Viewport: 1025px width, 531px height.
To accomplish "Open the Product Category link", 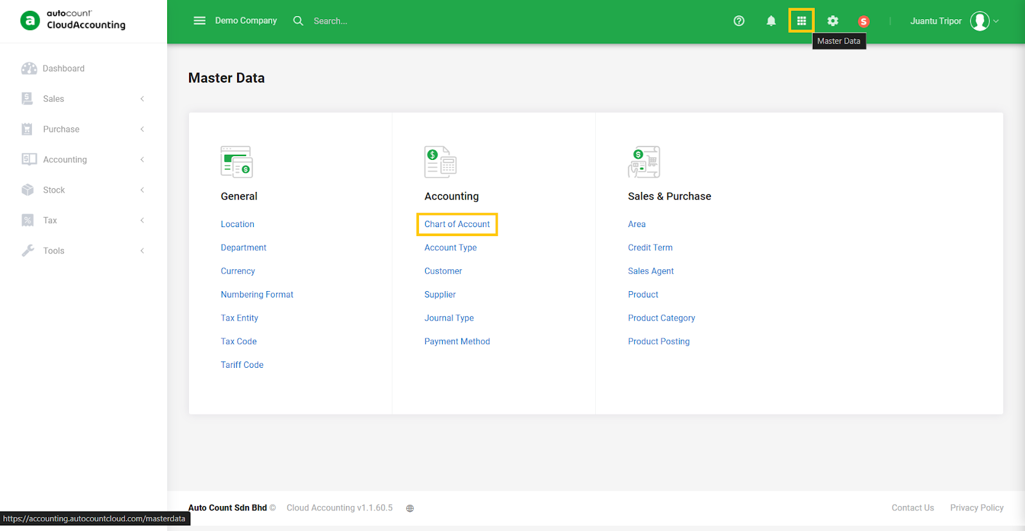I will (661, 318).
